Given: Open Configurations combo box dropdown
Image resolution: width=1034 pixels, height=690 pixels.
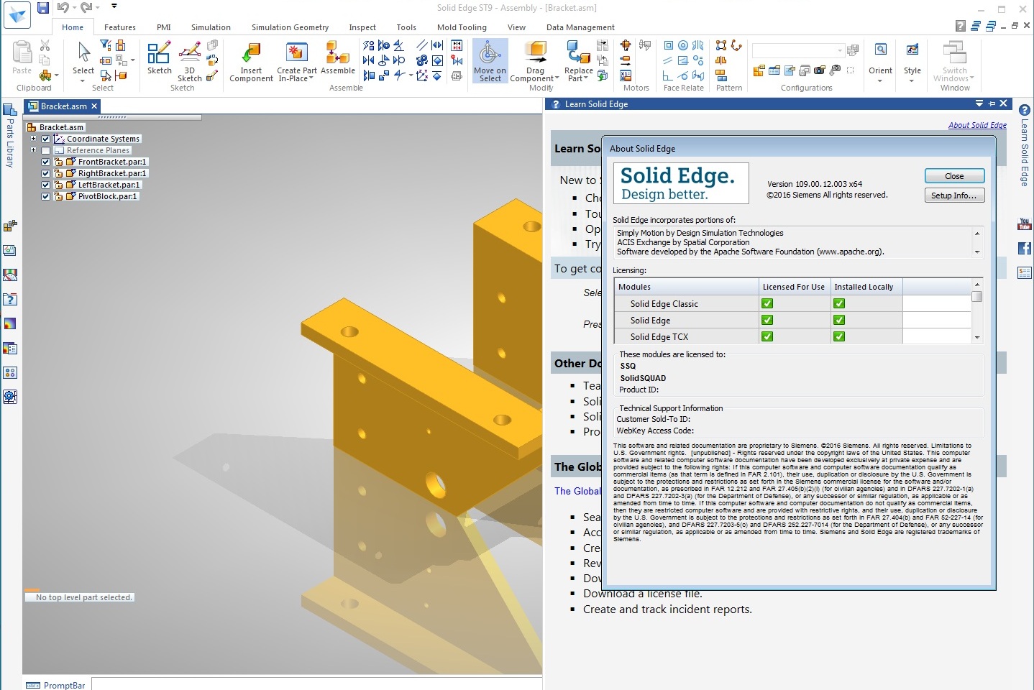Looking at the screenshot, I should pos(839,50).
